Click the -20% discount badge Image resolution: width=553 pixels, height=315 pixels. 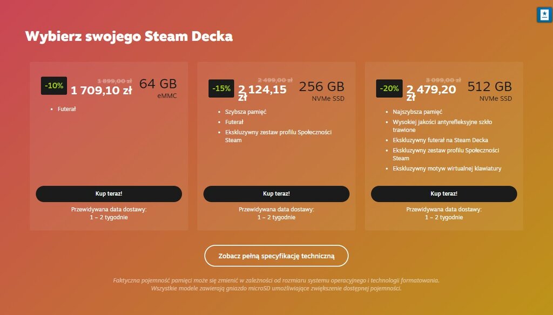389,88
